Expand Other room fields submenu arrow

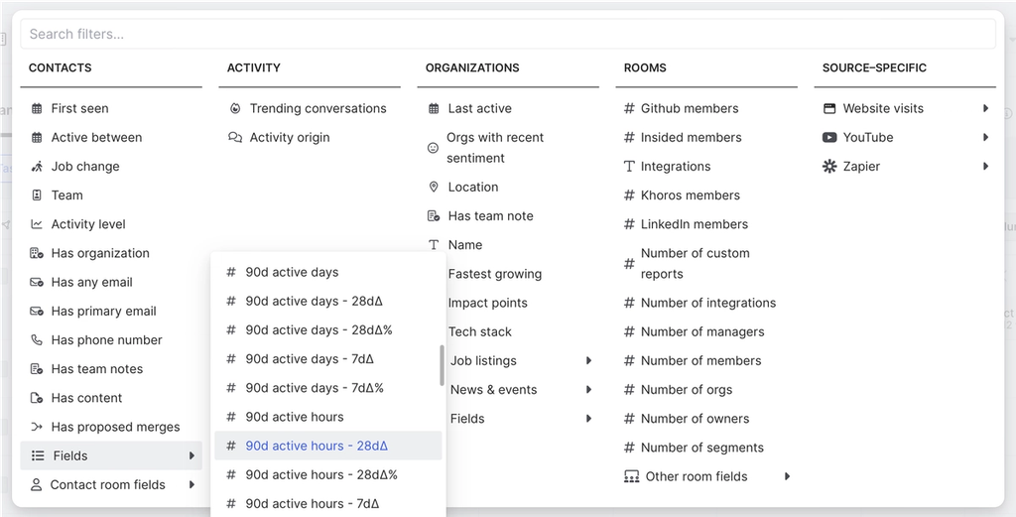(787, 476)
